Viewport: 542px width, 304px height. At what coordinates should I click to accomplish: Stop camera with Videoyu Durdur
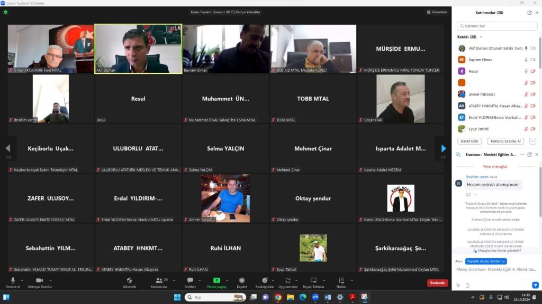(x=39, y=283)
